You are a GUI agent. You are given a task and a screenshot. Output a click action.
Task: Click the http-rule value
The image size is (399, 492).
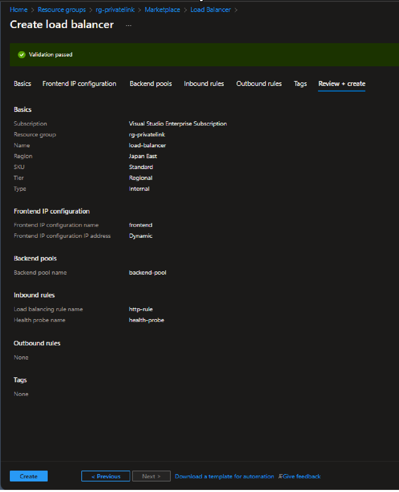[141, 309]
